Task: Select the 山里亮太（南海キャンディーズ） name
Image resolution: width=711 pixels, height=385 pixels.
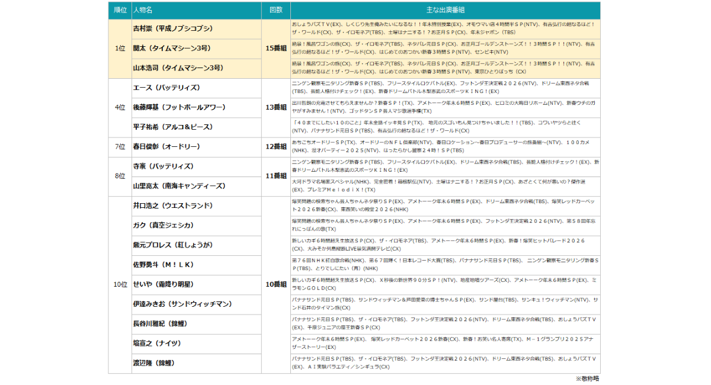Action: [180, 186]
